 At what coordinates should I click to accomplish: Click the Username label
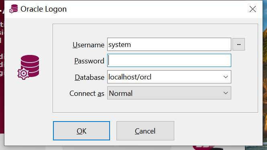tap(88, 45)
